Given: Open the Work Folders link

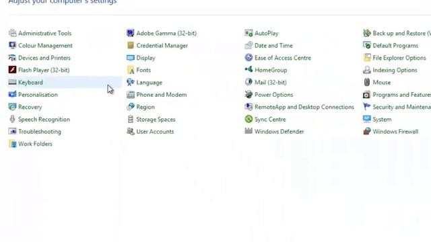Looking at the screenshot, I should [x=35, y=144].
